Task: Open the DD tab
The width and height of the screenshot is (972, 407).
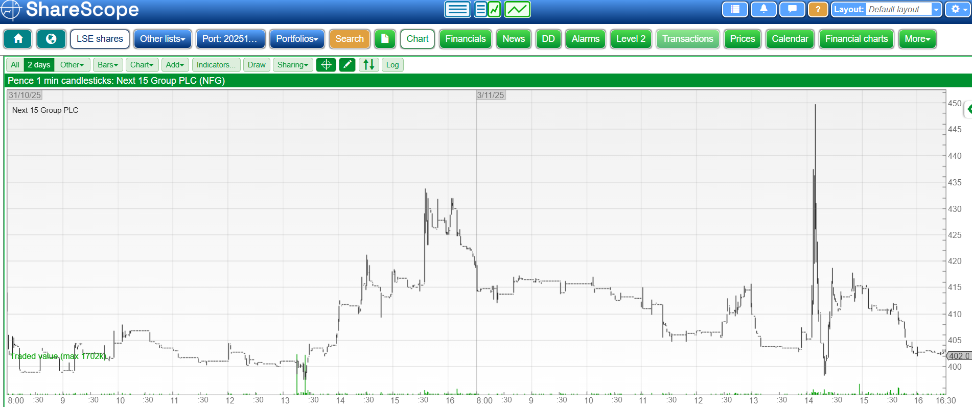Action: [548, 39]
